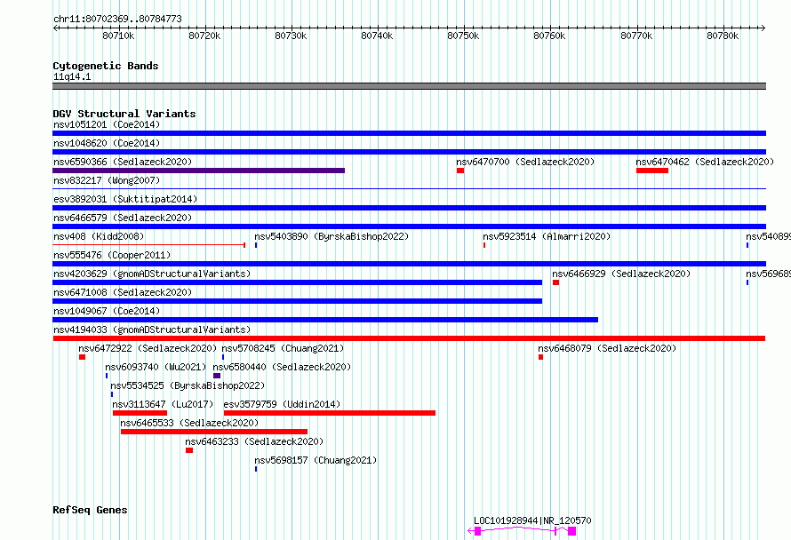Click the 80730k ruler tick label
Viewport: 791px width, 540px height.
291,36
